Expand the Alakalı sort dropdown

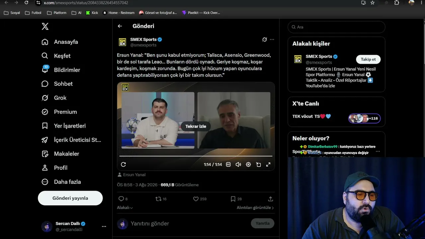coord(125,207)
